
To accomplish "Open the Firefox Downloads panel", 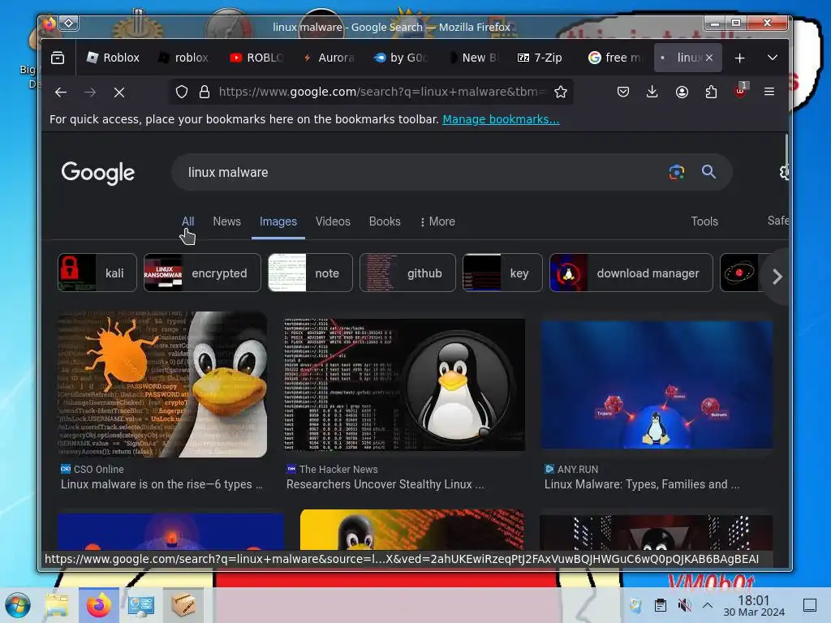I will coord(652,92).
